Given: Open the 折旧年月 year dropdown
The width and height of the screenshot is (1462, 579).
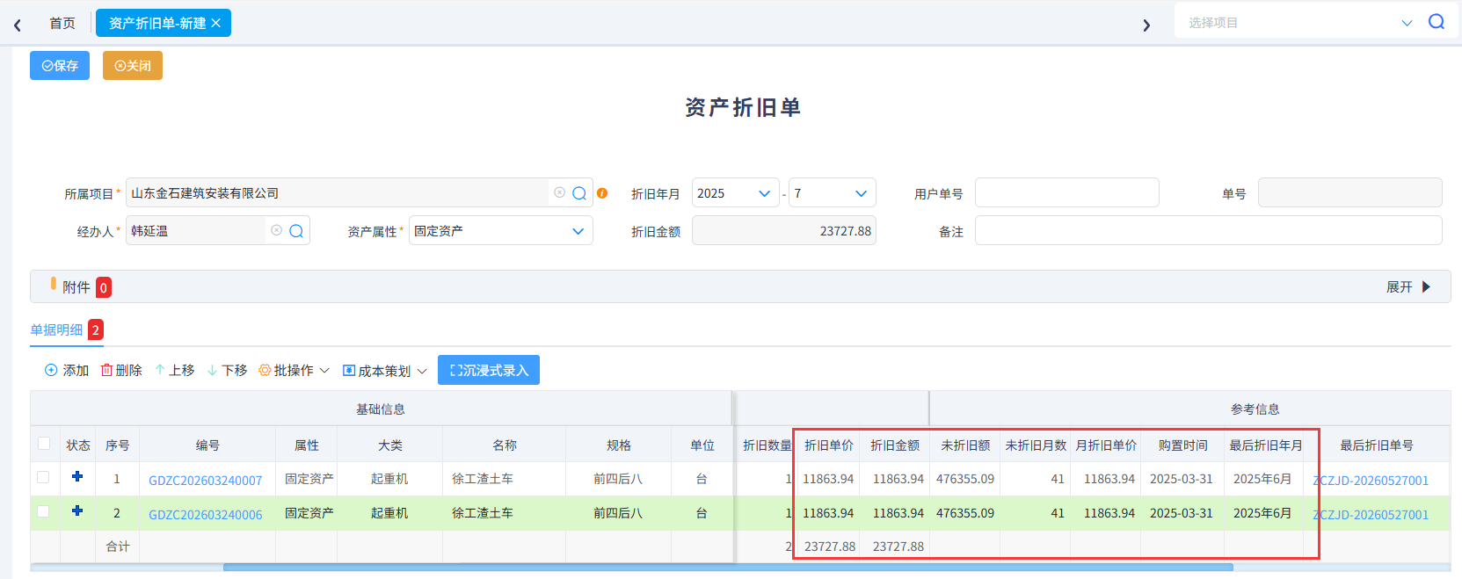Looking at the screenshot, I should [x=735, y=193].
